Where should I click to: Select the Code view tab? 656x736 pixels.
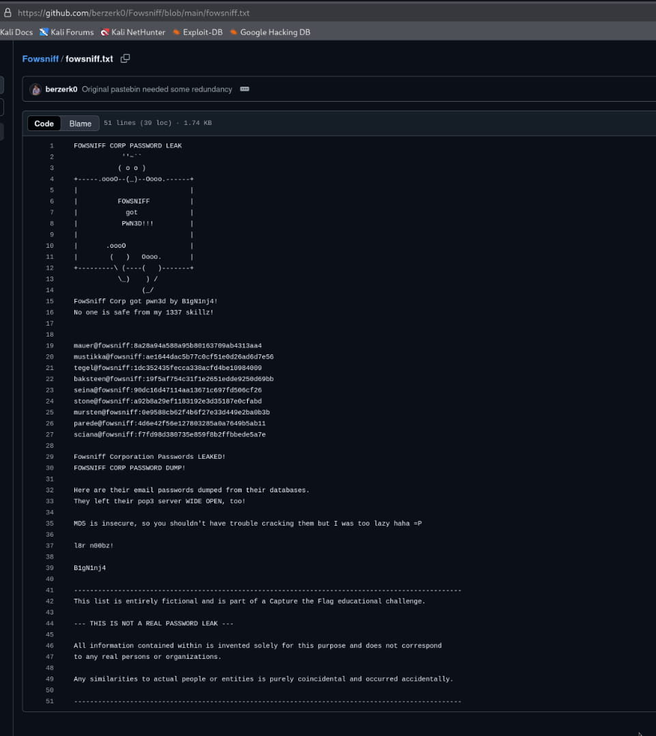(44, 124)
